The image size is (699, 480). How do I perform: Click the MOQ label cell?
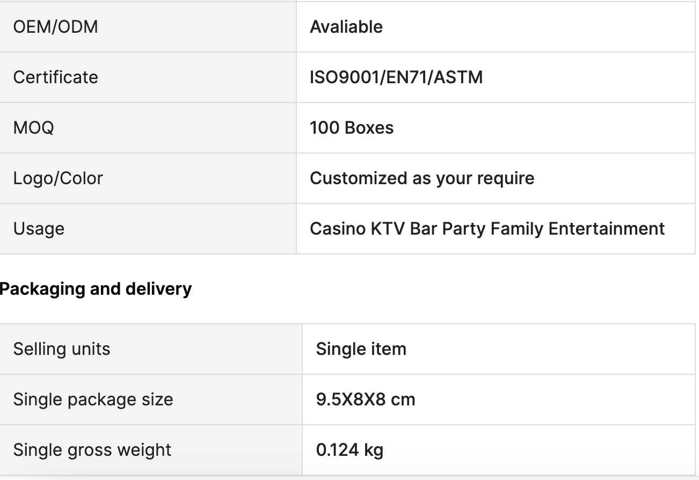tap(33, 128)
